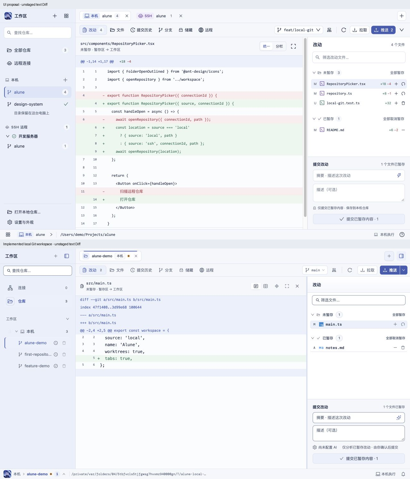
Task: Collapse 未暂存 3 group in proposal
Action: click(x=314, y=73)
